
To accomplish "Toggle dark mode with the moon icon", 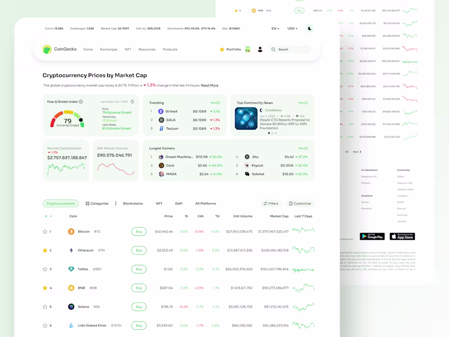I will 310,28.
